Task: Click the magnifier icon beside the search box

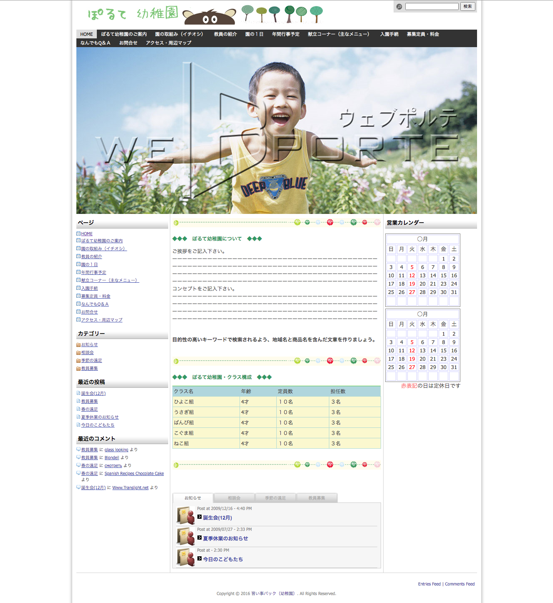Action: point(399,7)
